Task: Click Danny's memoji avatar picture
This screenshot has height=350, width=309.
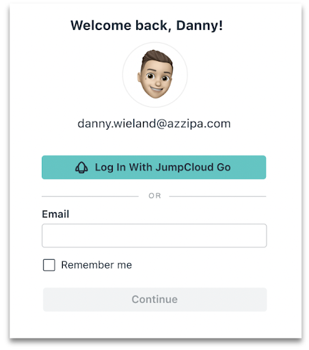Action: pyautogui.click(x=155, y=75)
